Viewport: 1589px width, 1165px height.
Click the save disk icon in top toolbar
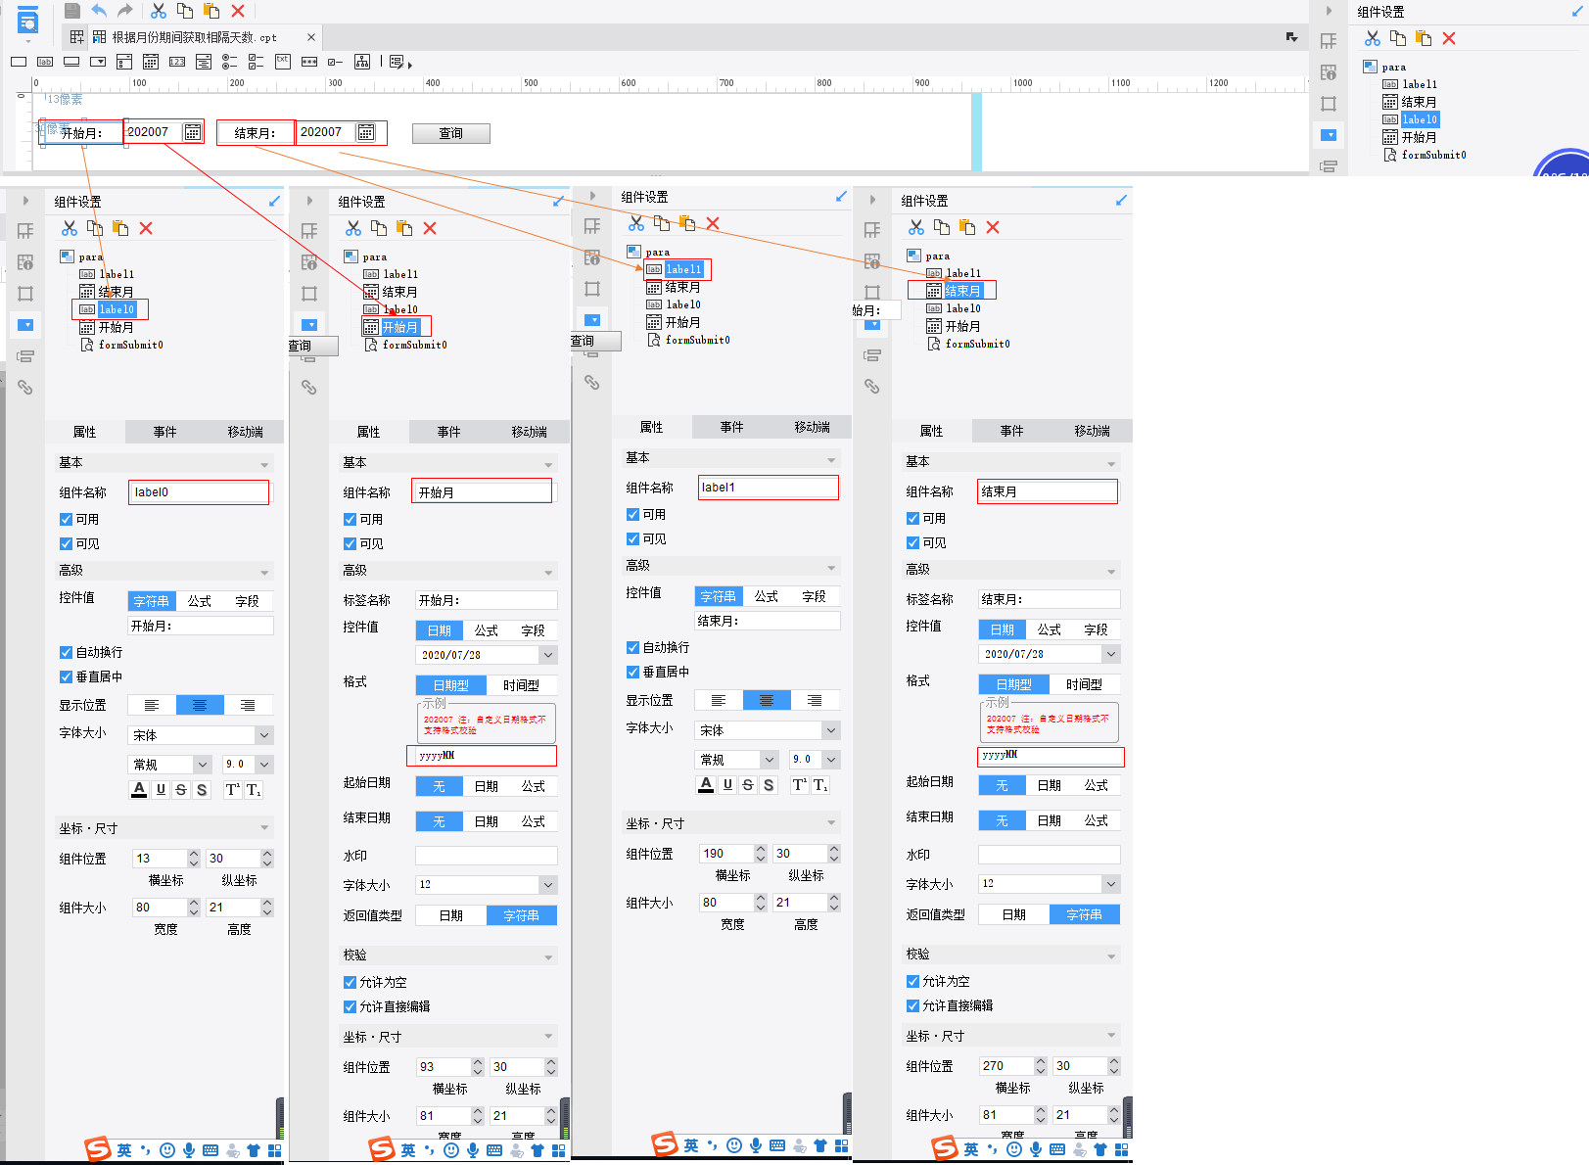(x=72, y=11)
